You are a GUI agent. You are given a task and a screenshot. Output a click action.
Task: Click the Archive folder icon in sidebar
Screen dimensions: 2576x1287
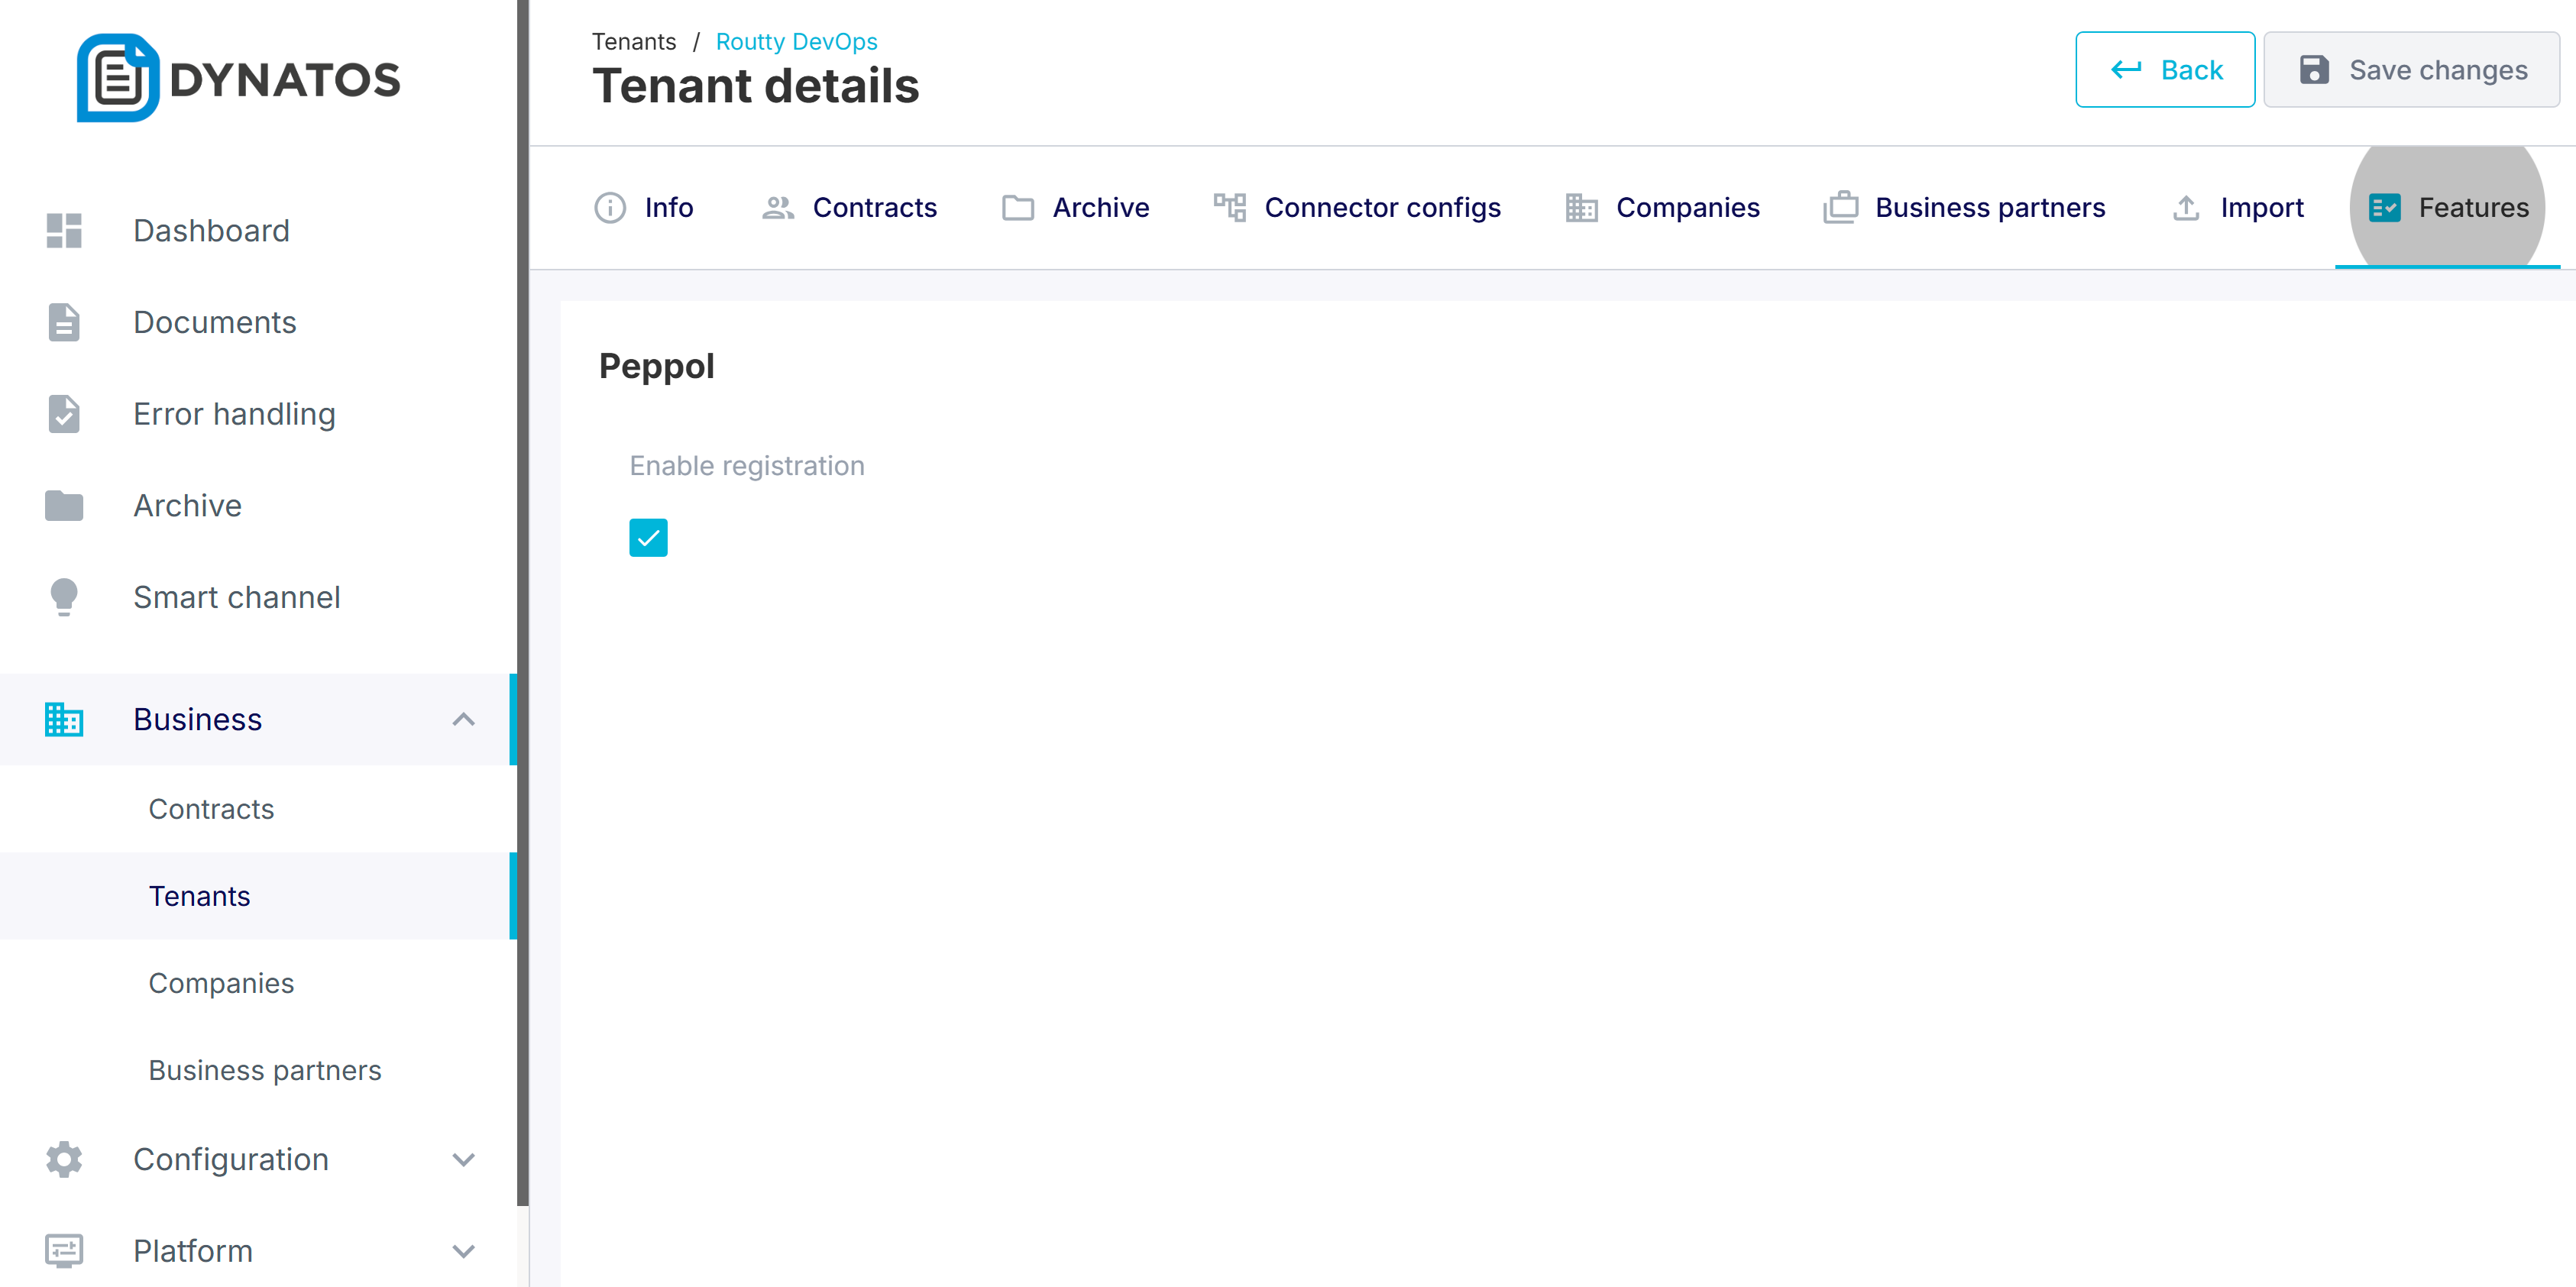click(64, 506)
